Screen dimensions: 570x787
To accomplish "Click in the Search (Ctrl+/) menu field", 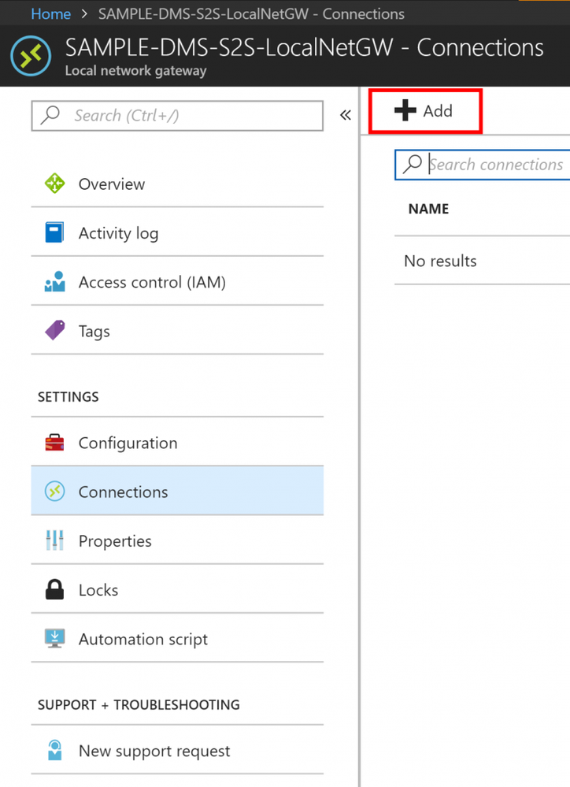I will pyautogui.click(x=177, y=116).
